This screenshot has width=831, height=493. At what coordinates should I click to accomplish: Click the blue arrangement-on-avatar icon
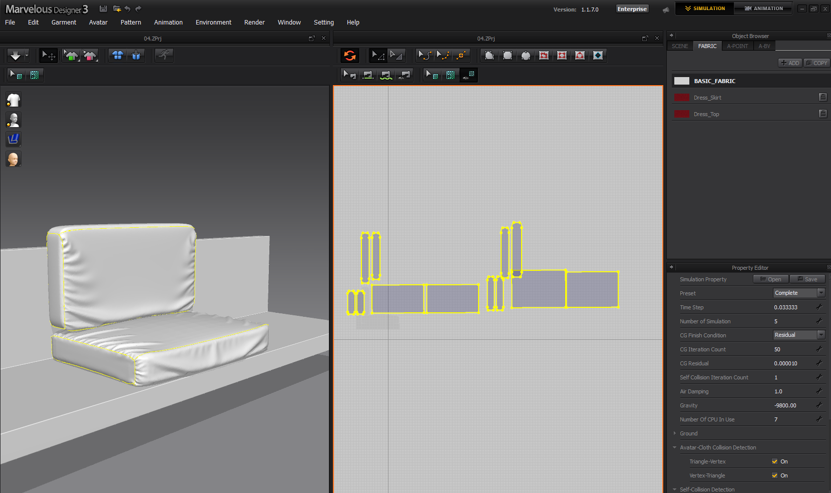tap(136, 56)
